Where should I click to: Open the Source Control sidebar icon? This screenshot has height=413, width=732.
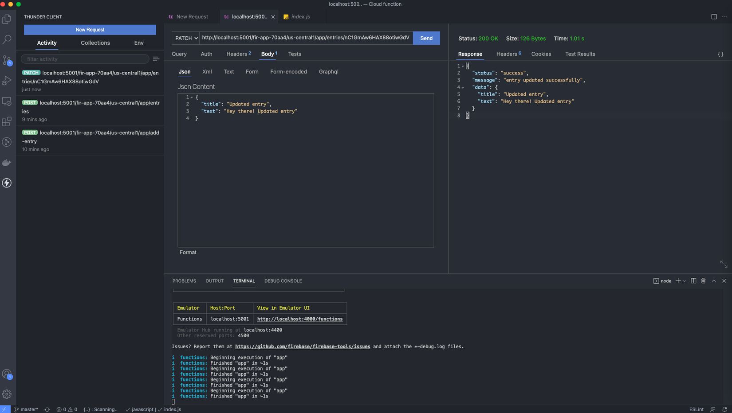7,60
